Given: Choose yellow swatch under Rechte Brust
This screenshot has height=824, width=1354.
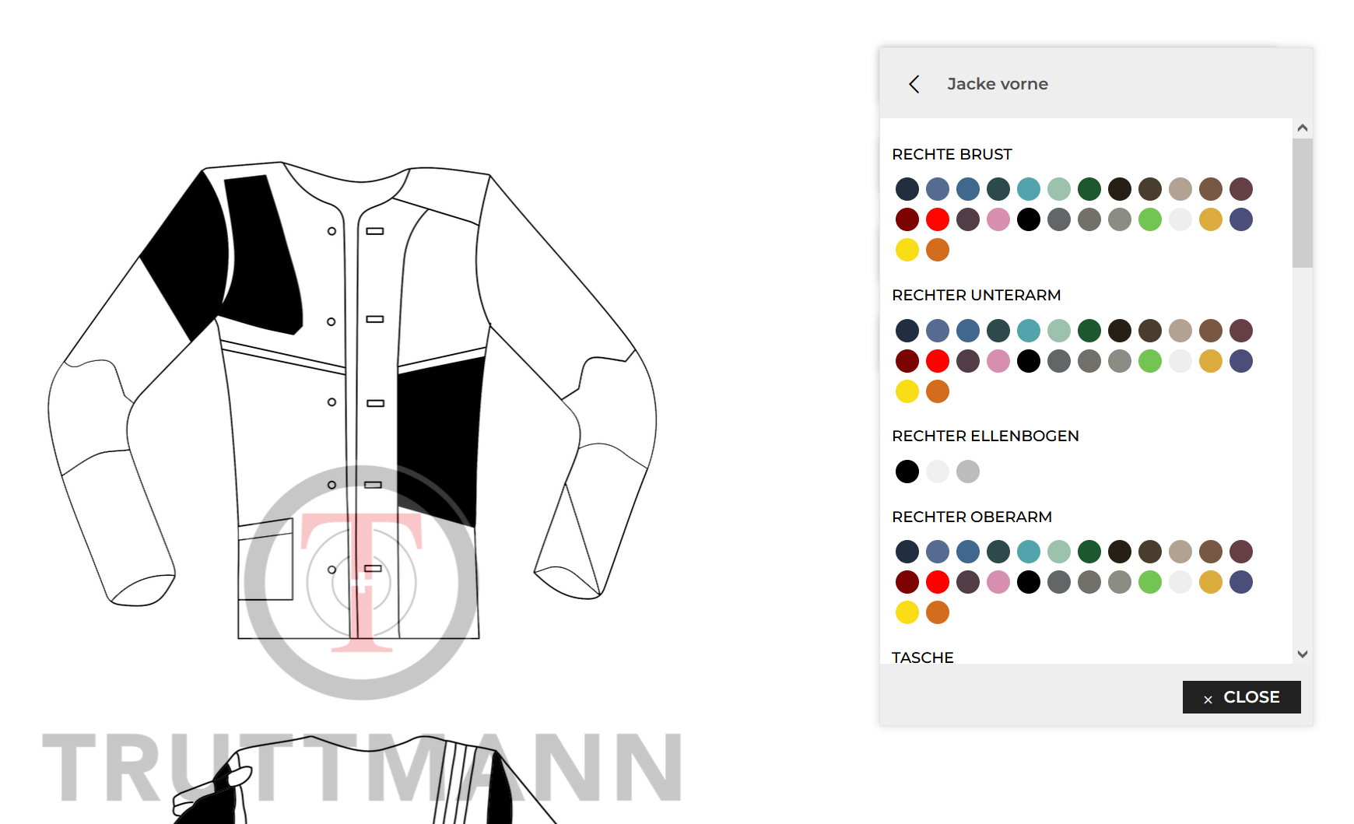Looking at the screenshot, I should [x=907, y=250].
